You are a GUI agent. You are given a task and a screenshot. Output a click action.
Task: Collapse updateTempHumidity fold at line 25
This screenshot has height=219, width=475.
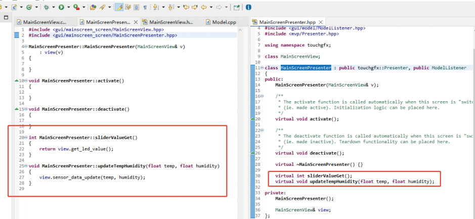tap(26, 166)
